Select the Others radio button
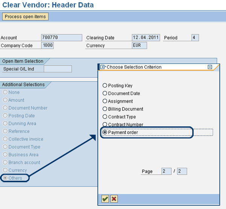226x209 pixels. 5,178
